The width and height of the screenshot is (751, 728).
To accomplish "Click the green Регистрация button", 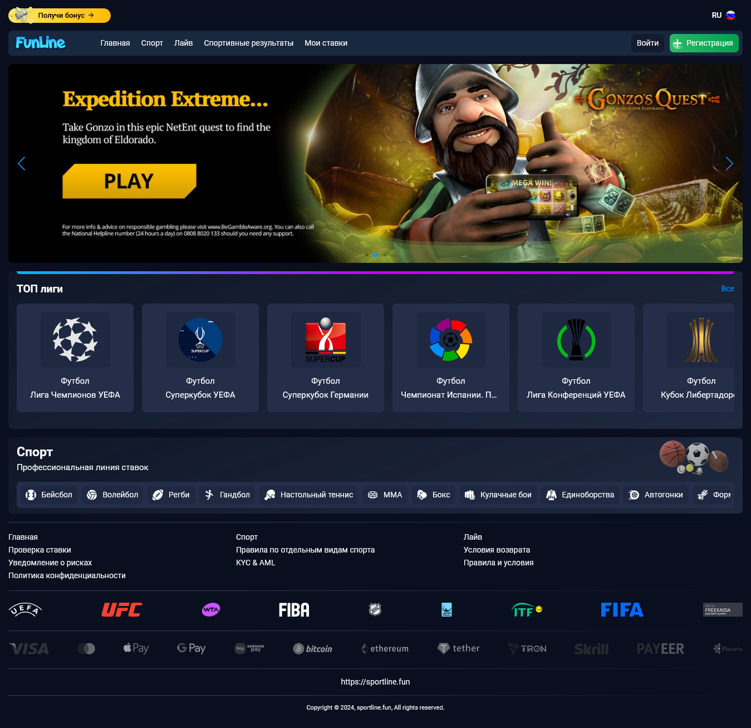I will pos(704,43).
